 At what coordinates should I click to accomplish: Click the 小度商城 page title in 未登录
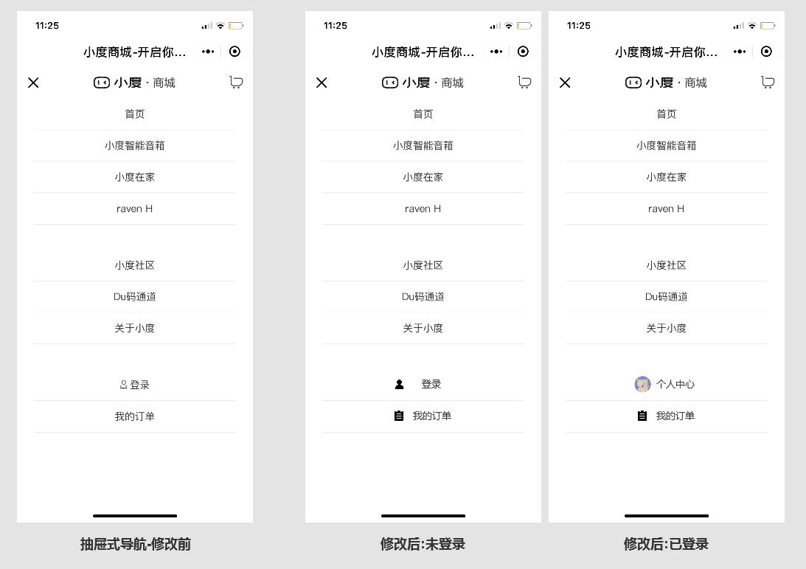[423, 52]
